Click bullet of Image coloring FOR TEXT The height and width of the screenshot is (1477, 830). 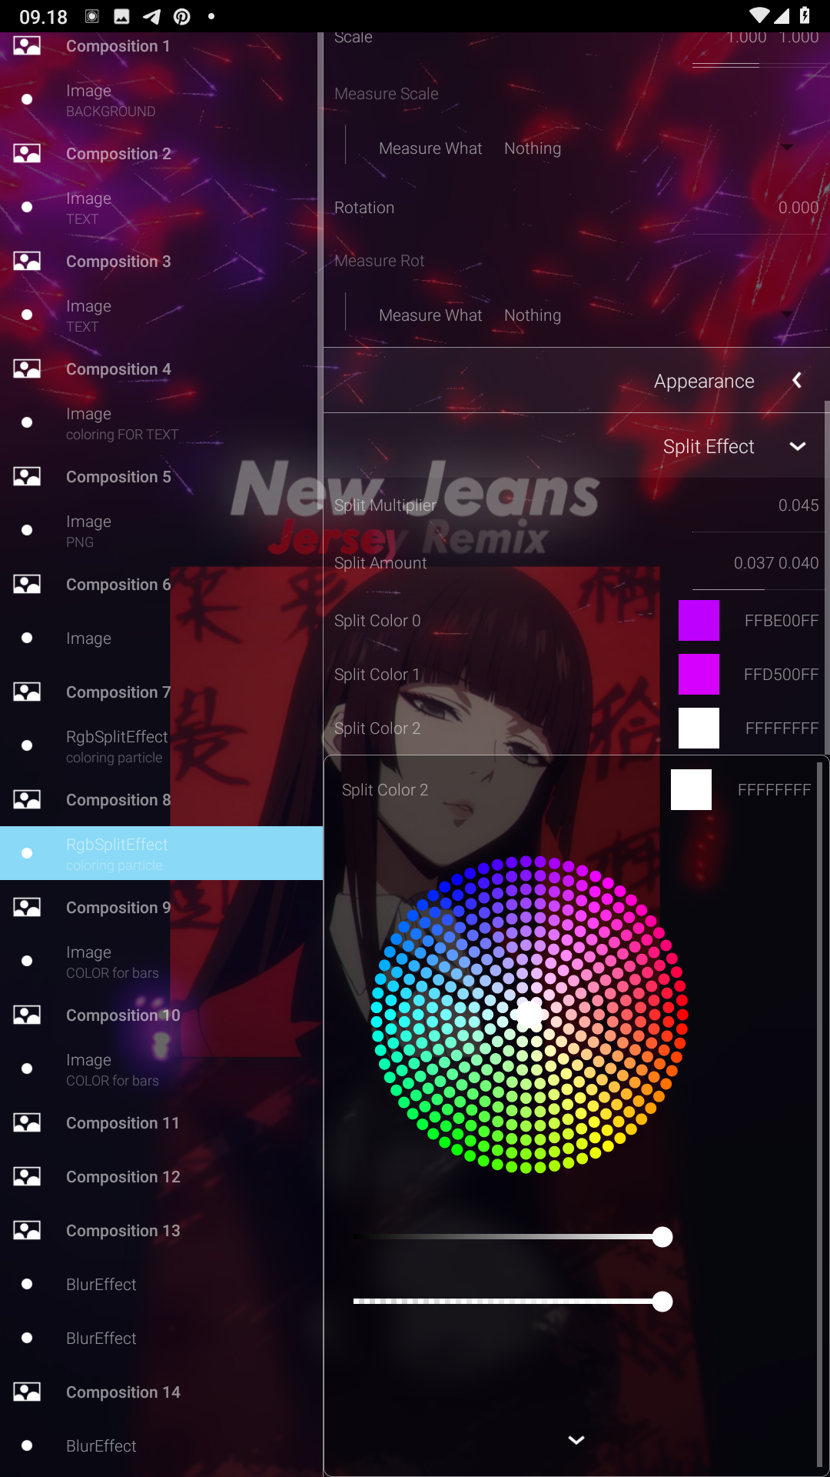[27, 422]
